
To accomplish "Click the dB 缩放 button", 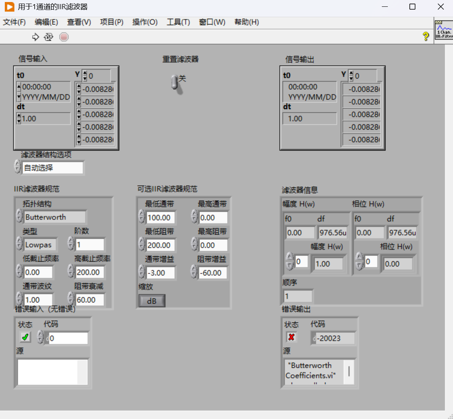I will tap(152, 301).
